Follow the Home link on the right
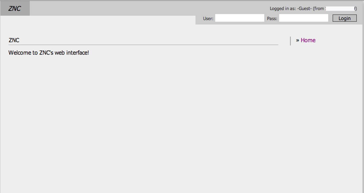 (x=308, y=40)
